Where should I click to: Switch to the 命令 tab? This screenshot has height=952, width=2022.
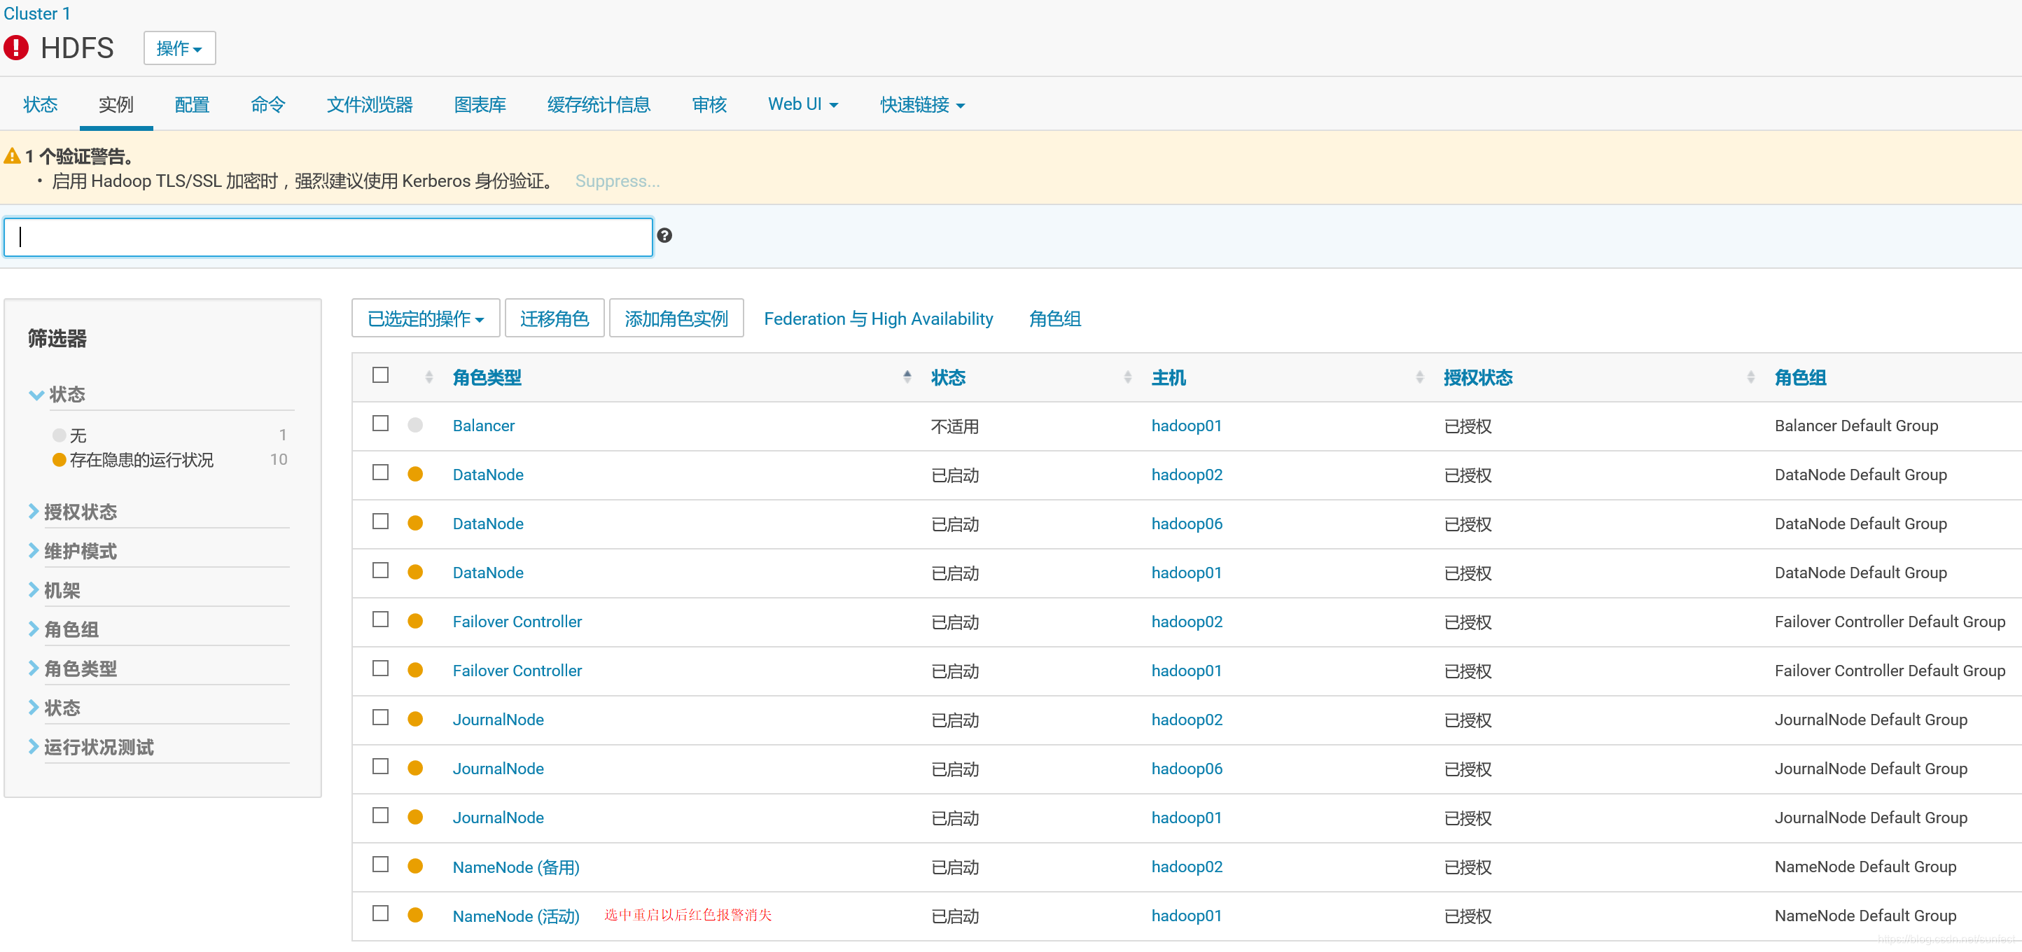(x=267, y=104)
